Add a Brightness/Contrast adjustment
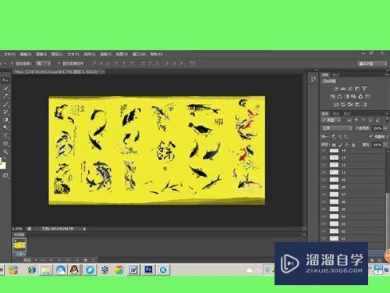Screen dimensions: 390x293 [335, 88]
